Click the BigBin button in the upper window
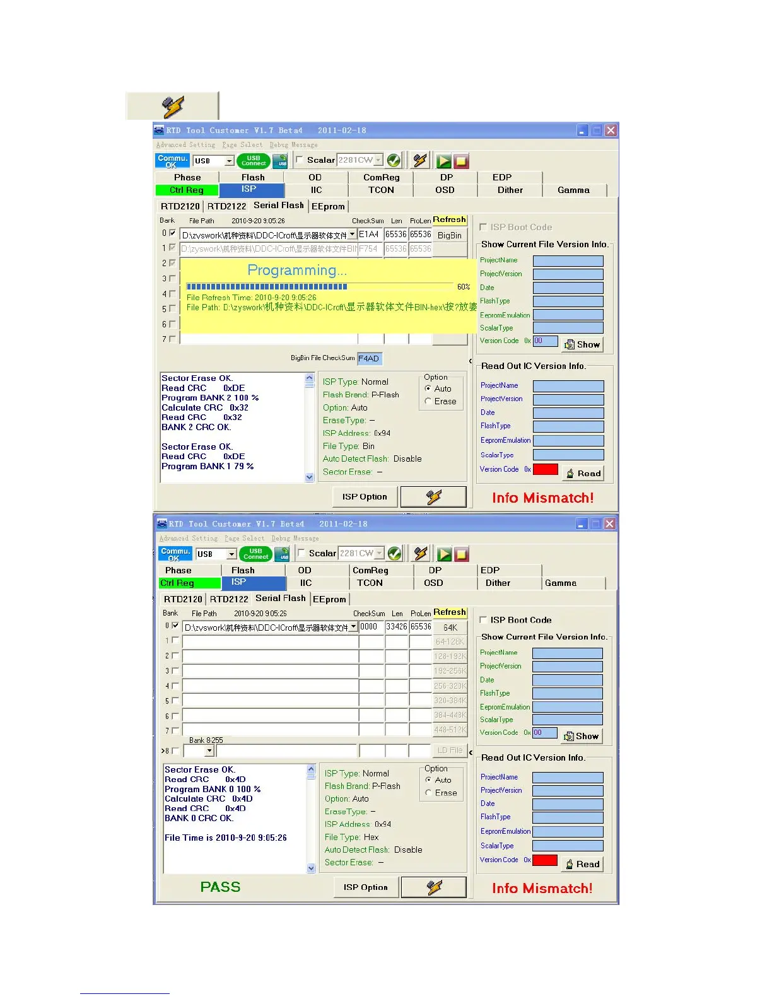 point(450,235)
